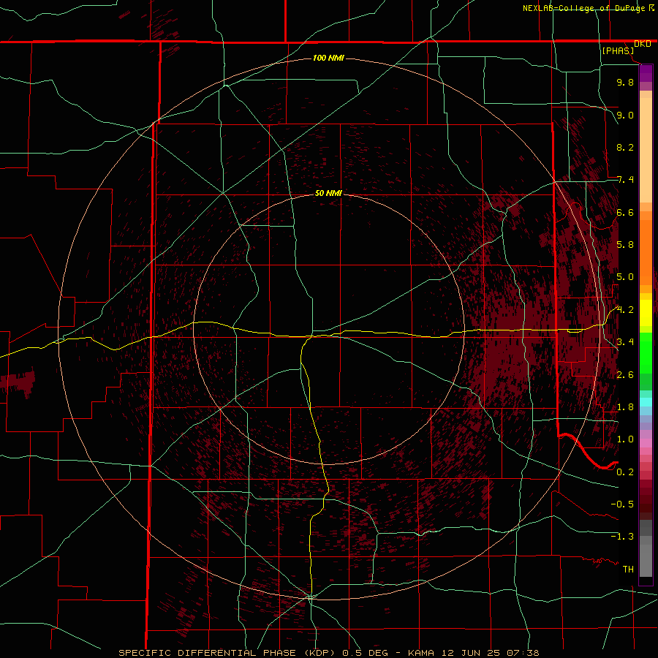Click the 2.6 scale value

625,375
